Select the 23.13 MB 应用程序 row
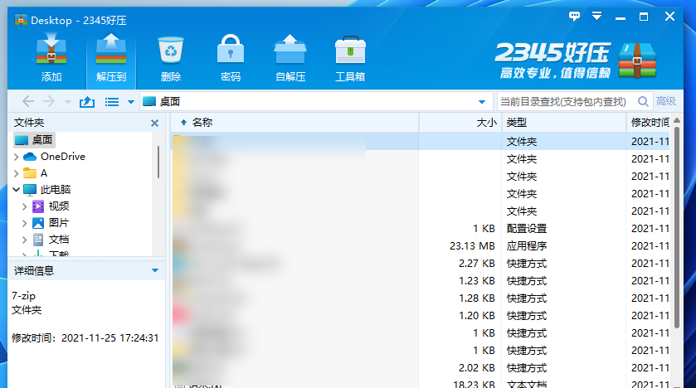This screenshot has height=388, width=696. 421,245
